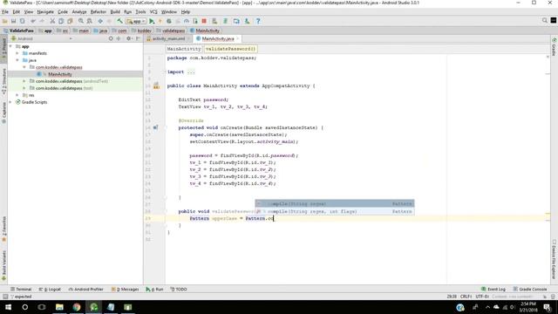
Task: Open the VCS menu
Action: pos(153,11)
